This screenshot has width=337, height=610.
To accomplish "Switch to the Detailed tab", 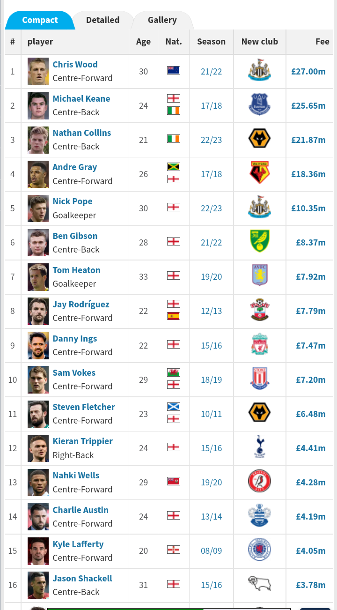I will (103, 20).
